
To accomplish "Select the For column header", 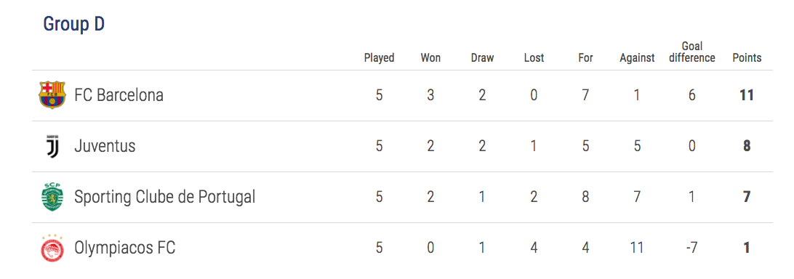I will (x=585, y=57).
